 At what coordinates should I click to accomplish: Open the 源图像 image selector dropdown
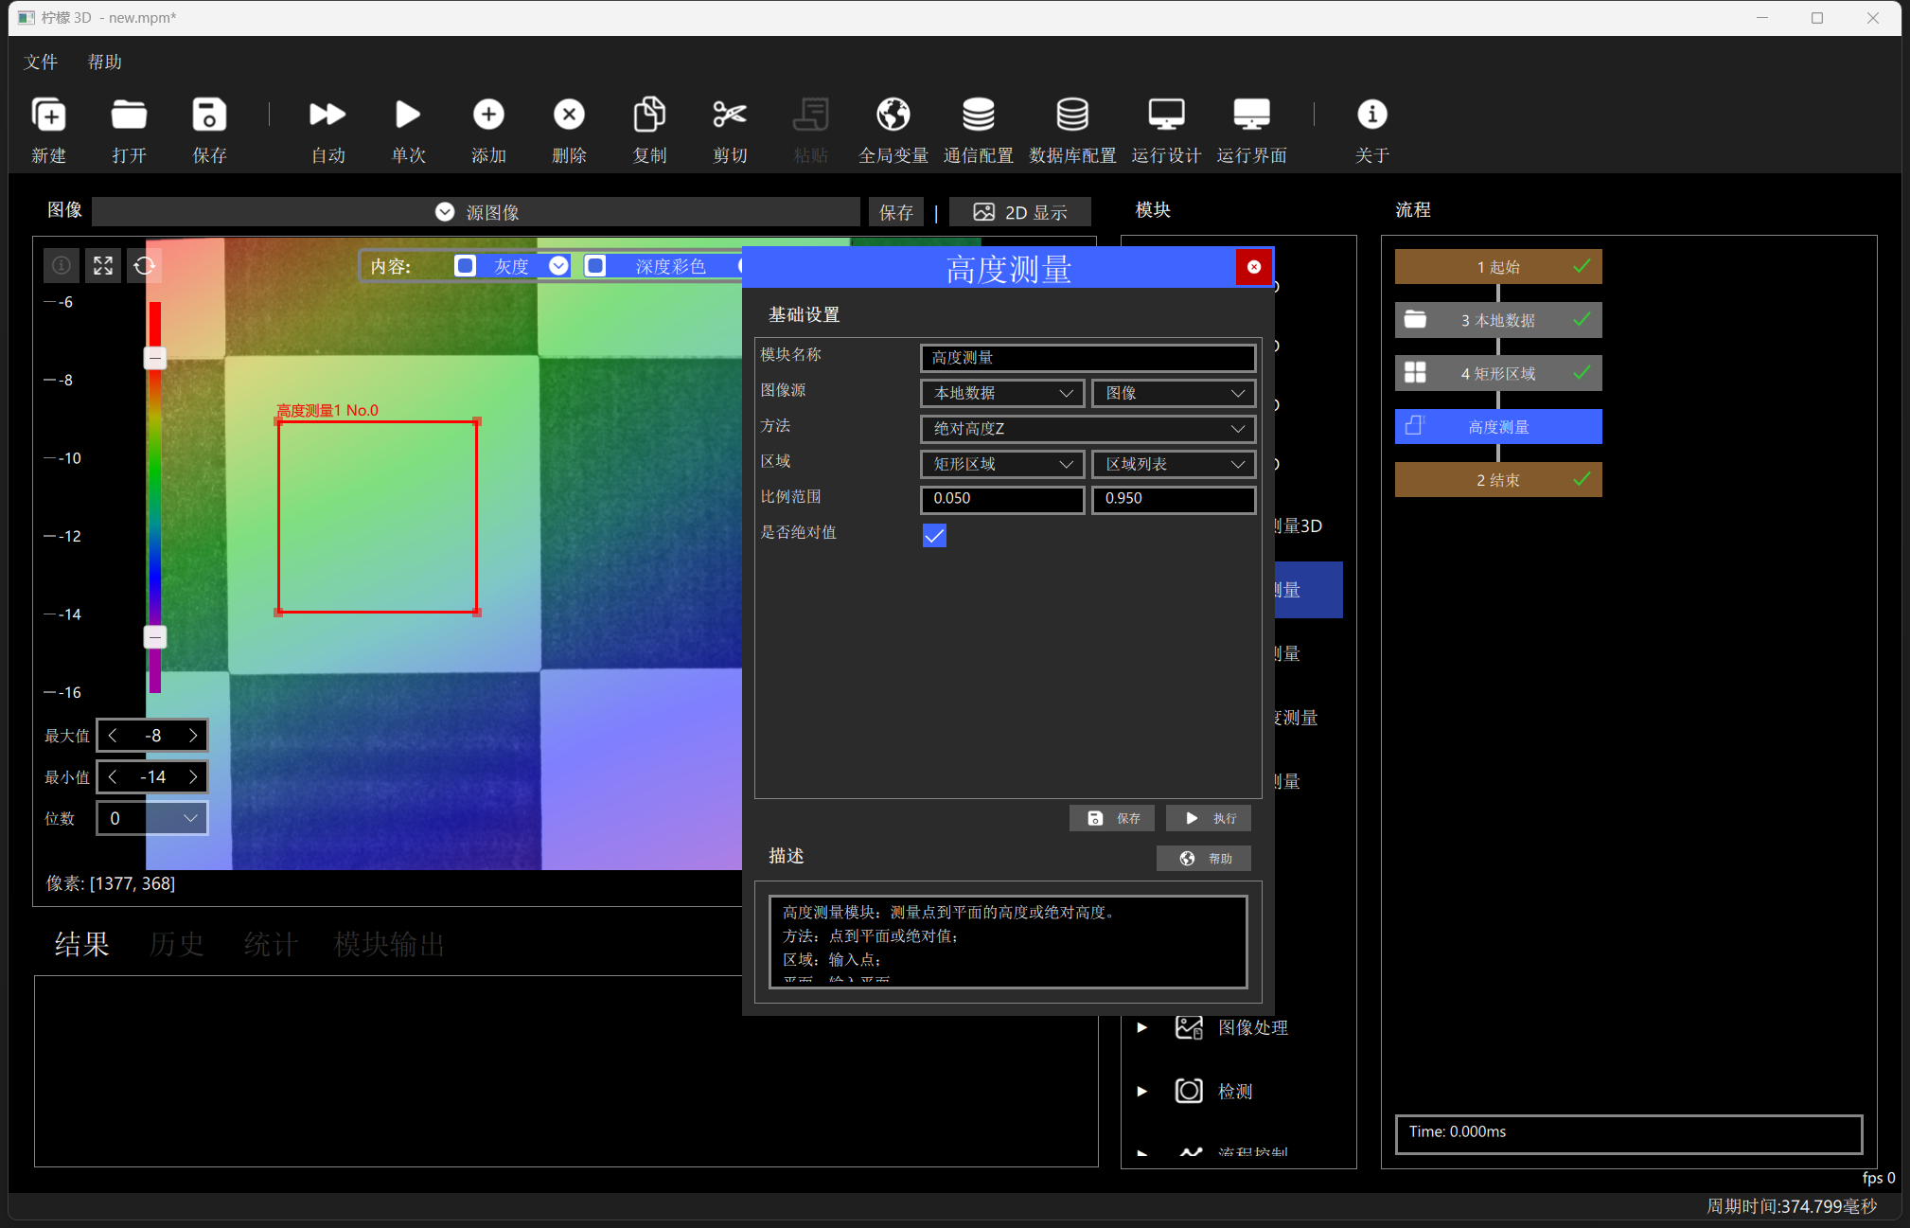click(x=477, y=212)
